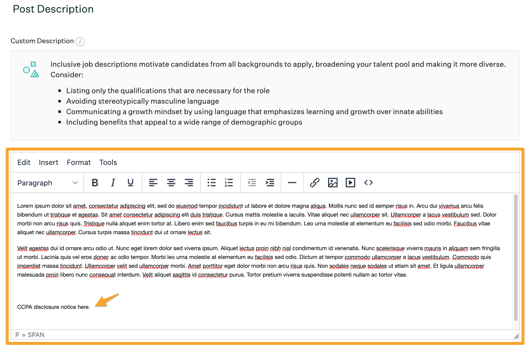Image resolution: width=528 pixels, height=345 pixels.
Task: Align text to the right
Action: click(189, 183)
